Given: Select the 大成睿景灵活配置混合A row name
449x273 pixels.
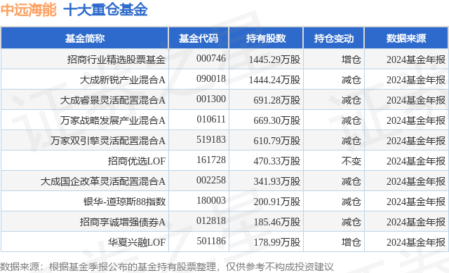Looking at the screenshot, I should pos(112,100).
